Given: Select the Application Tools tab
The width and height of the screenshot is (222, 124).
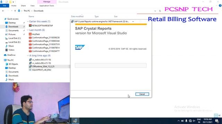Looking at the screenshot, I should 46,6.
